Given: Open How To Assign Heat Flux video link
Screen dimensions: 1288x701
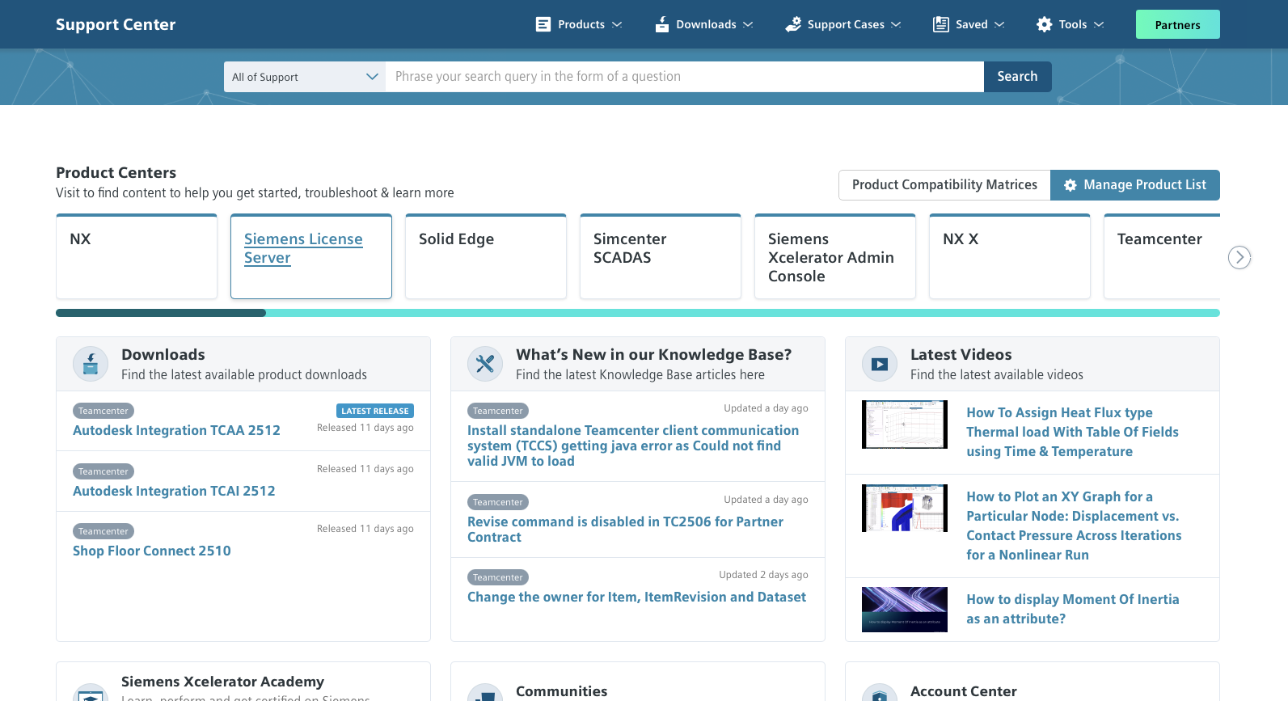Looking at the screenshot, I should (x=1072, y=433).
